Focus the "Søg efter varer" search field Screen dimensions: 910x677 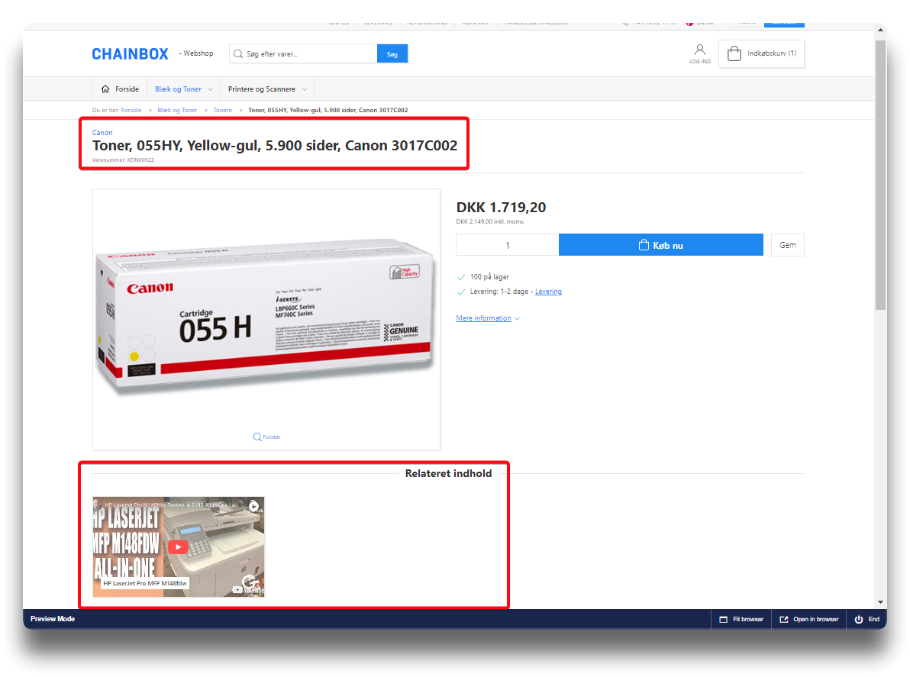[x=303, y=54]
